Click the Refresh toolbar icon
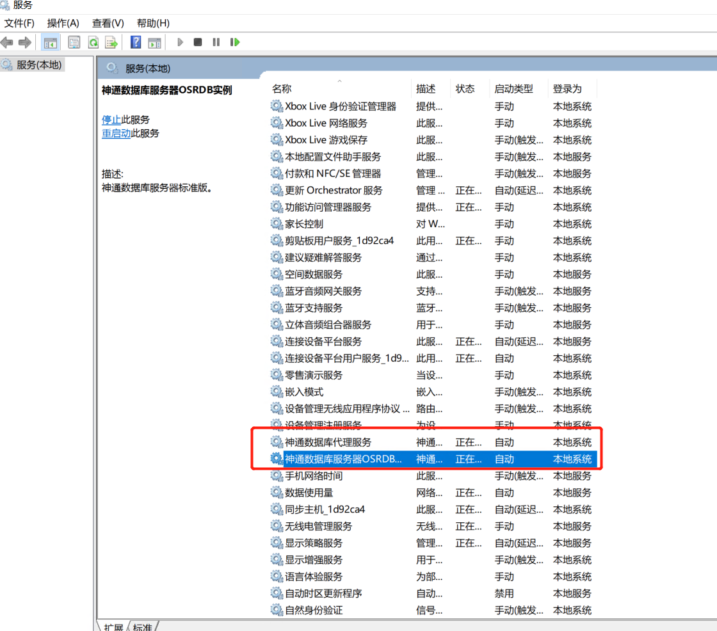This screenshot has height=631, width=717. tap(93, 42)
